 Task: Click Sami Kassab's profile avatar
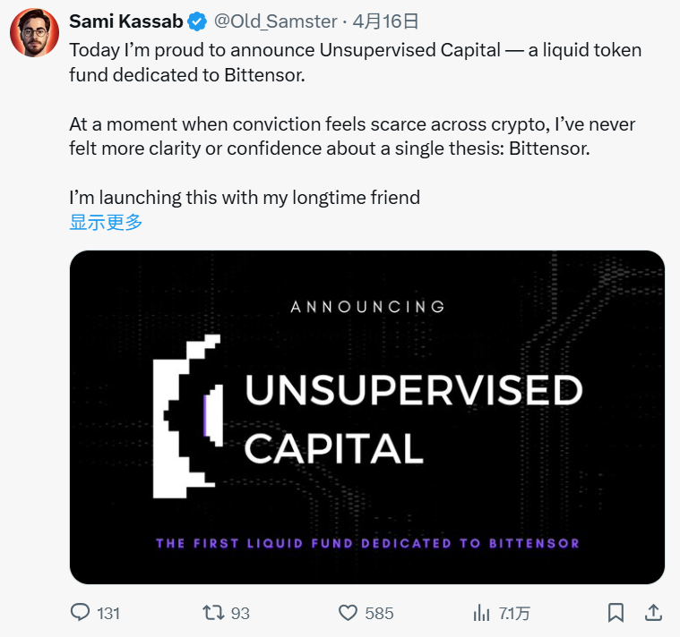34,34
